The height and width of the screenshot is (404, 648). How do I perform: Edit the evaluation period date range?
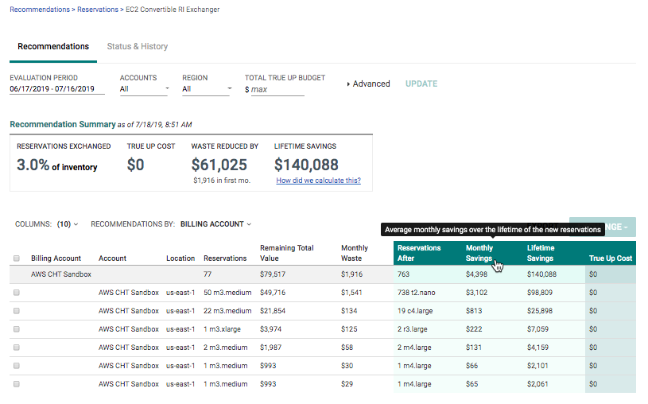pyautogui.click(x=56, y=89)
